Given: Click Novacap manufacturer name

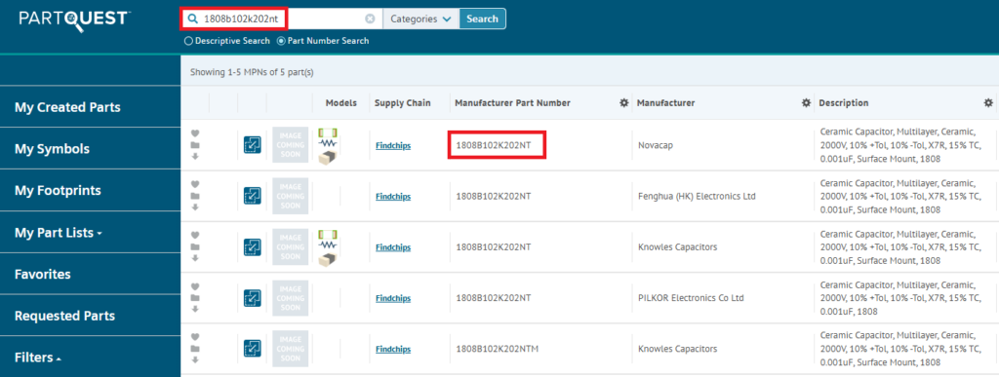Looking at the screenshot, I should click(x=655, y=145).
